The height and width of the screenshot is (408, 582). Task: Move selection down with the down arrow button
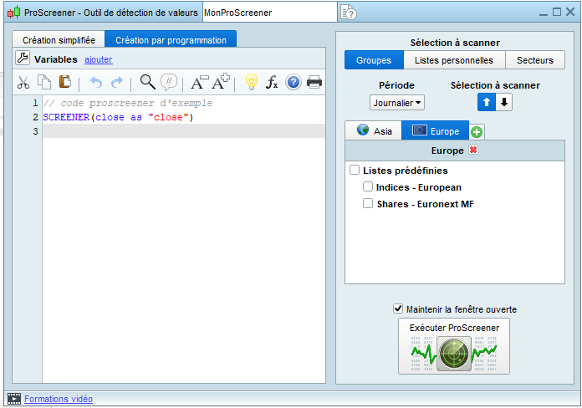click(503, 102)
